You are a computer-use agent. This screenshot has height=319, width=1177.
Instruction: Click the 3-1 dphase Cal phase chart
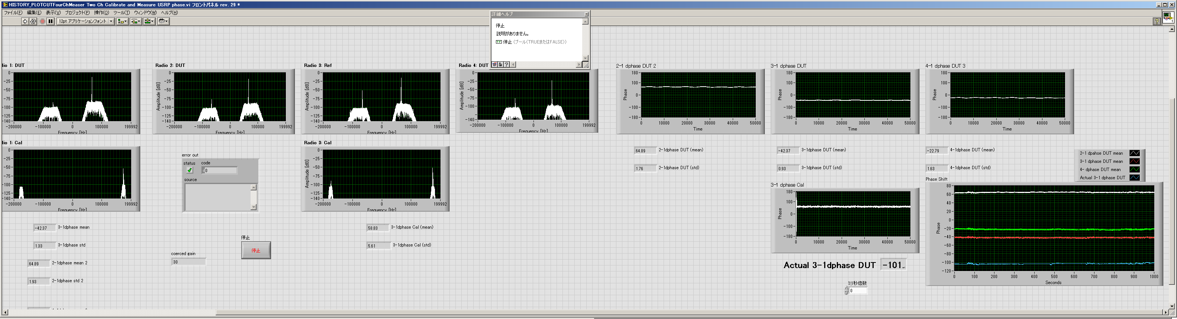853,214
